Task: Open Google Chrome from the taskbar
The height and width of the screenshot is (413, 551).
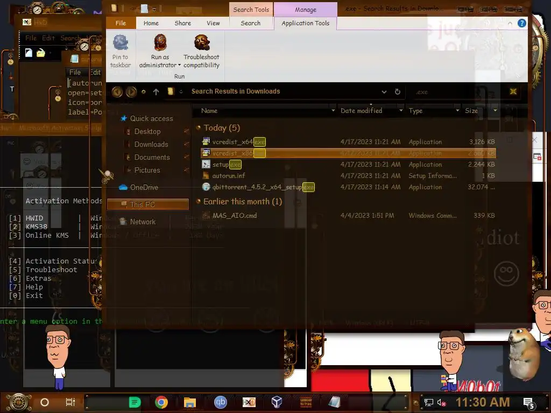Action: coord(161,402)
